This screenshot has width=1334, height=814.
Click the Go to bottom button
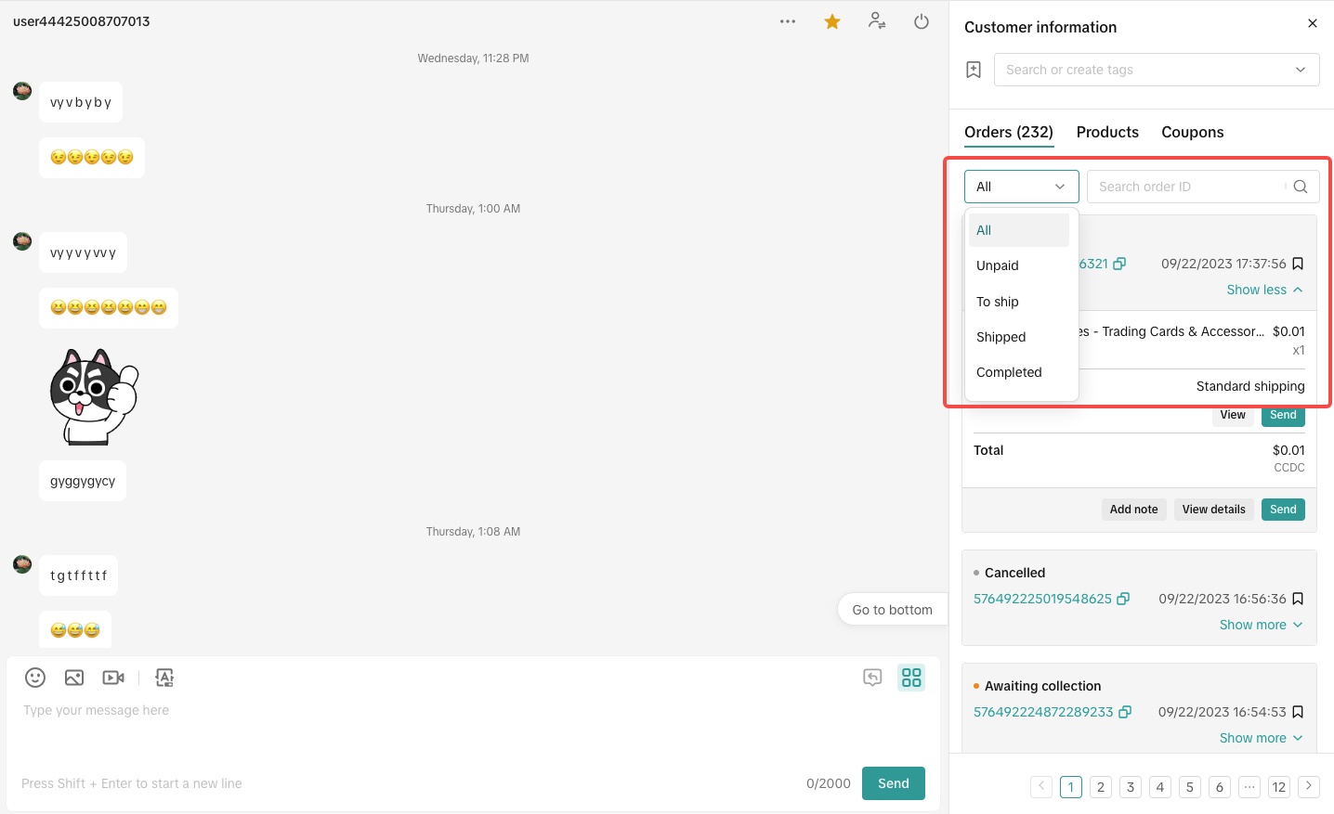tap(892, 610)
